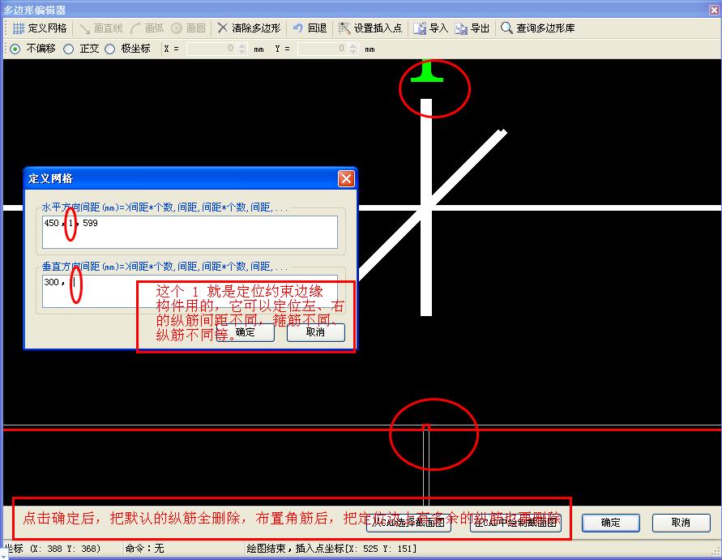The width and height of the screenshot is (722, 560).
Task: Select the 画直线 draw line tool
Action: click(x=100, y=28)
